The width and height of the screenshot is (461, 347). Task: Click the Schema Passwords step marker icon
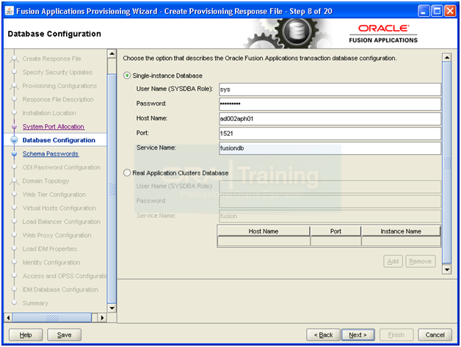point(14,153)
